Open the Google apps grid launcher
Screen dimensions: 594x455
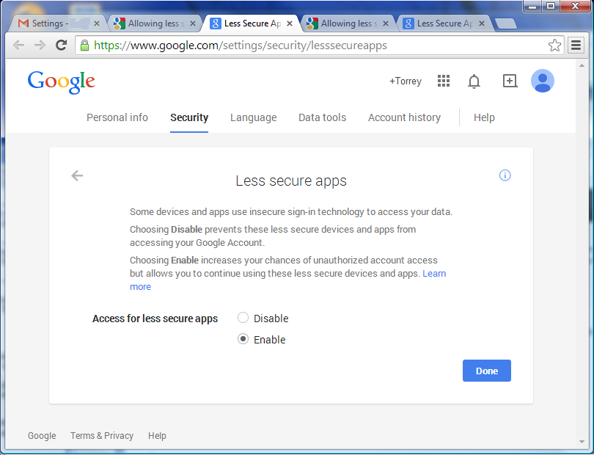point(444,81)
